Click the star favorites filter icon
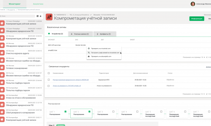Screen dimensions: 211x126 pos(40,15)
